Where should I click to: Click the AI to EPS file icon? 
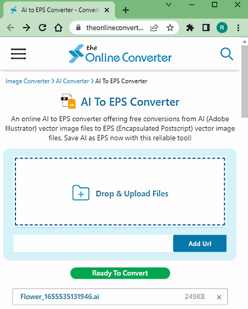coord(68,101)
